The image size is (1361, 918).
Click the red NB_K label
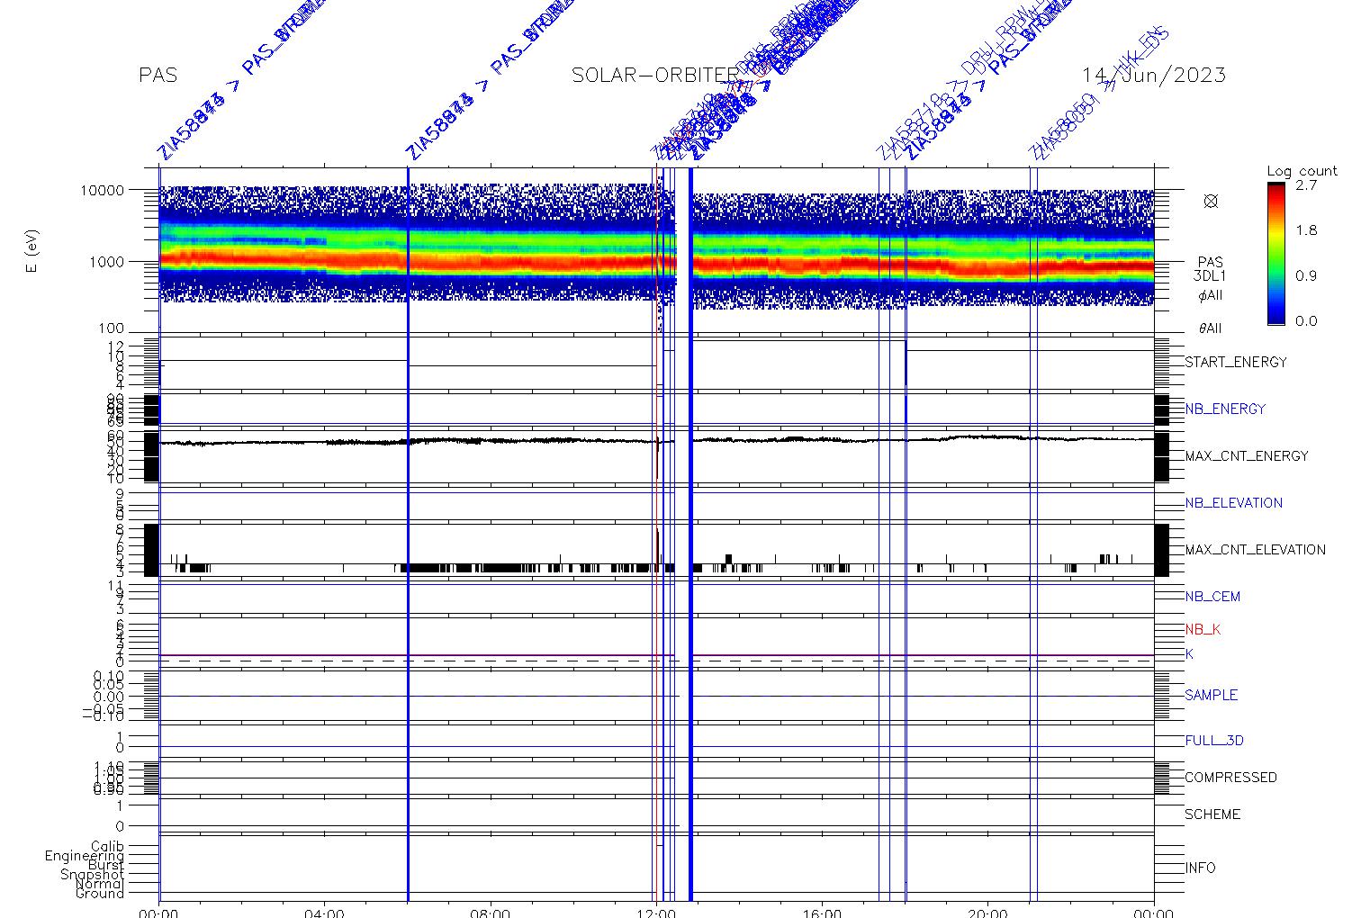[x=1203, y=630]
